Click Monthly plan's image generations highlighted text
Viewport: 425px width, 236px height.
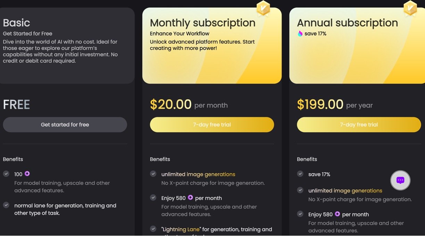click(211, 174)
